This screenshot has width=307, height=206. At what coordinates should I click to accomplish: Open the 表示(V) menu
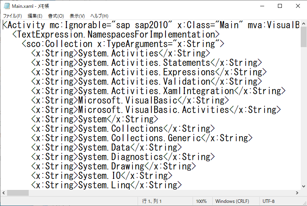pos(77,16)
